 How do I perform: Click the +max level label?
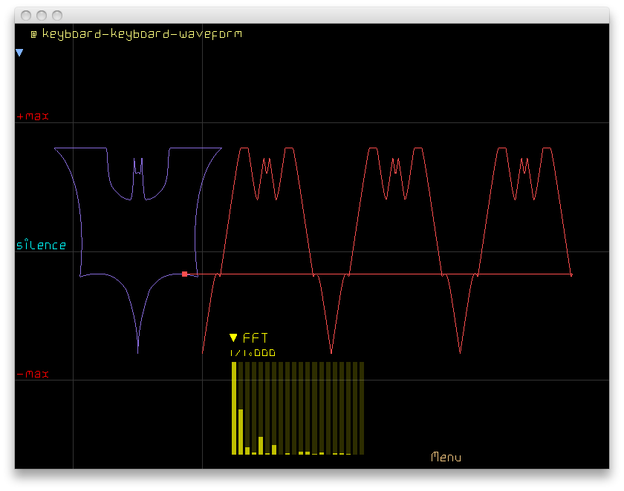[x=33, y=116]
